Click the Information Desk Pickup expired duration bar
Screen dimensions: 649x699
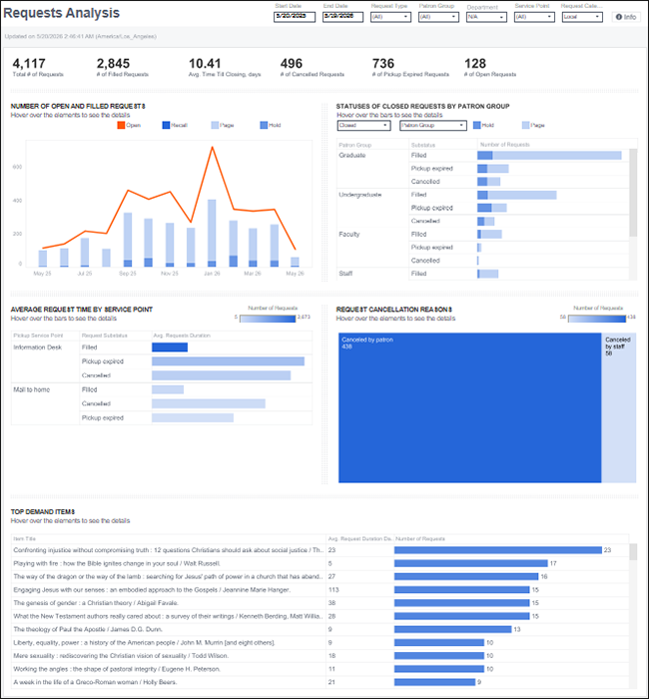click(228, 361)
